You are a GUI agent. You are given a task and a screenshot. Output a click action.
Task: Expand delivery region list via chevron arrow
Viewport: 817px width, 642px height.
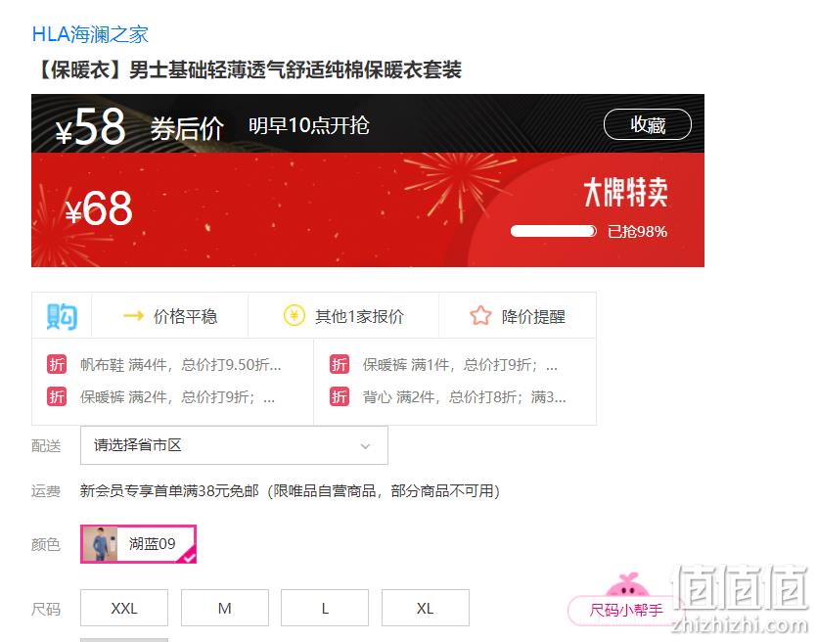(365, 446)
